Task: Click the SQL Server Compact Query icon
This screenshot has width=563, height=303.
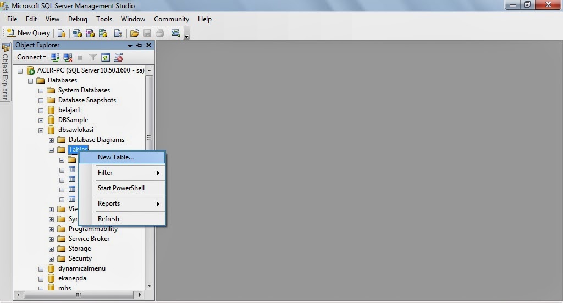Action: click(118, 34)
